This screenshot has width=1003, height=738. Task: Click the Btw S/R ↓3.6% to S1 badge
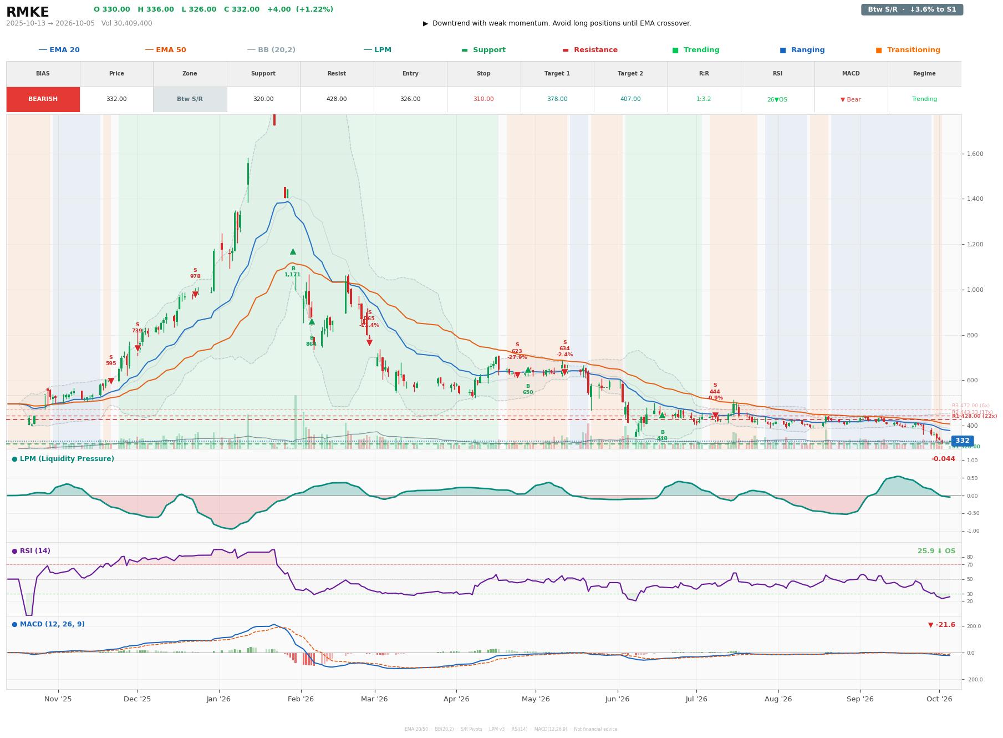(912, 9)
